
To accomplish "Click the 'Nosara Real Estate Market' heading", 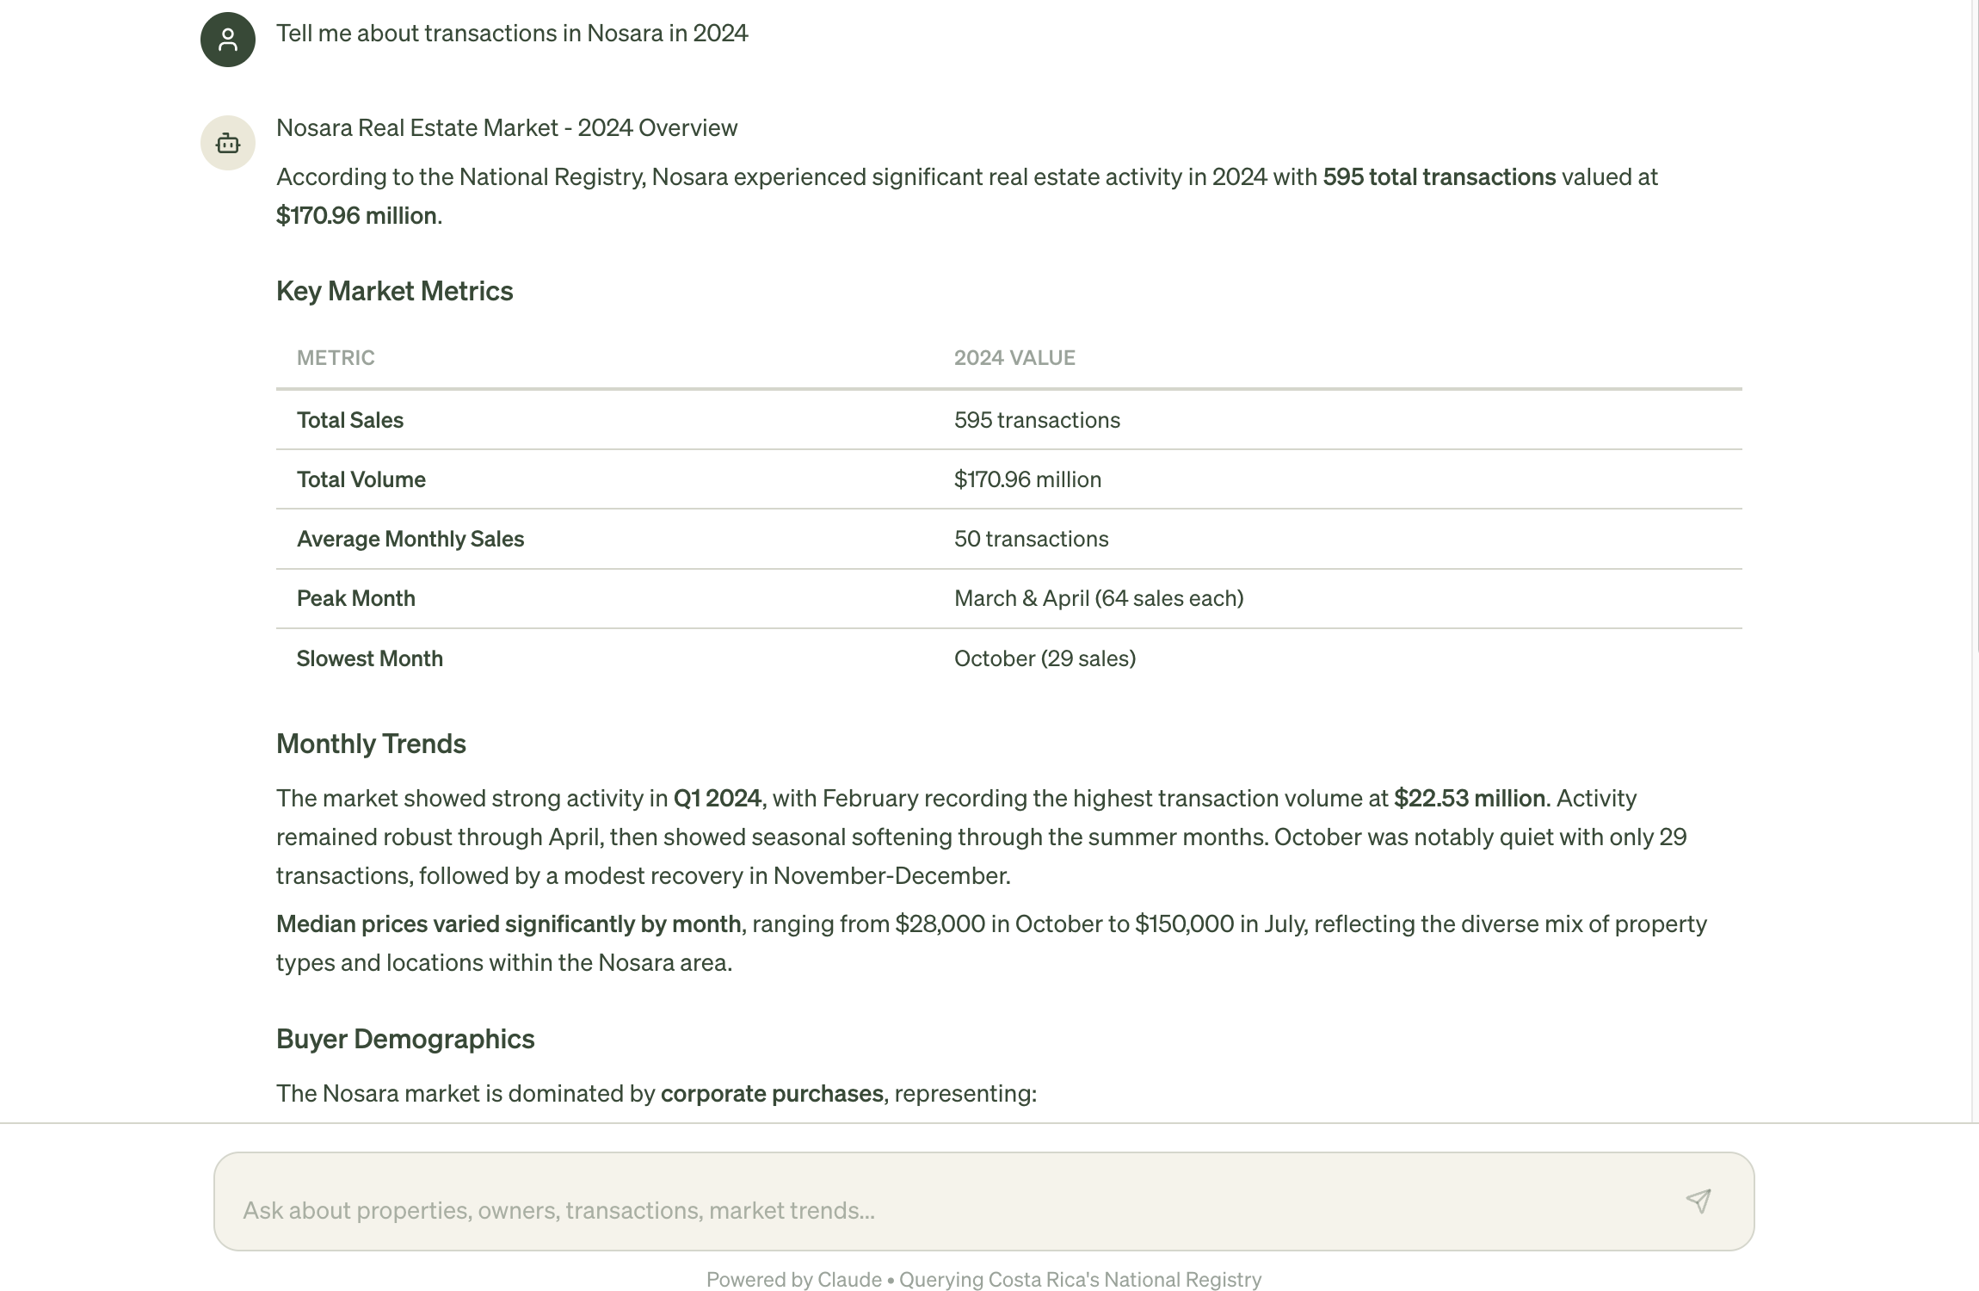I will pos(508,127).
